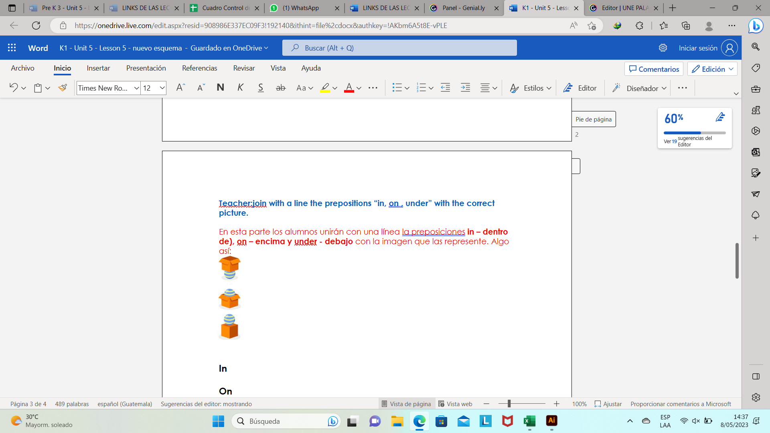
Task: Toggle underline S formatting
Action: pyautogui.click(x=261, y=88)
